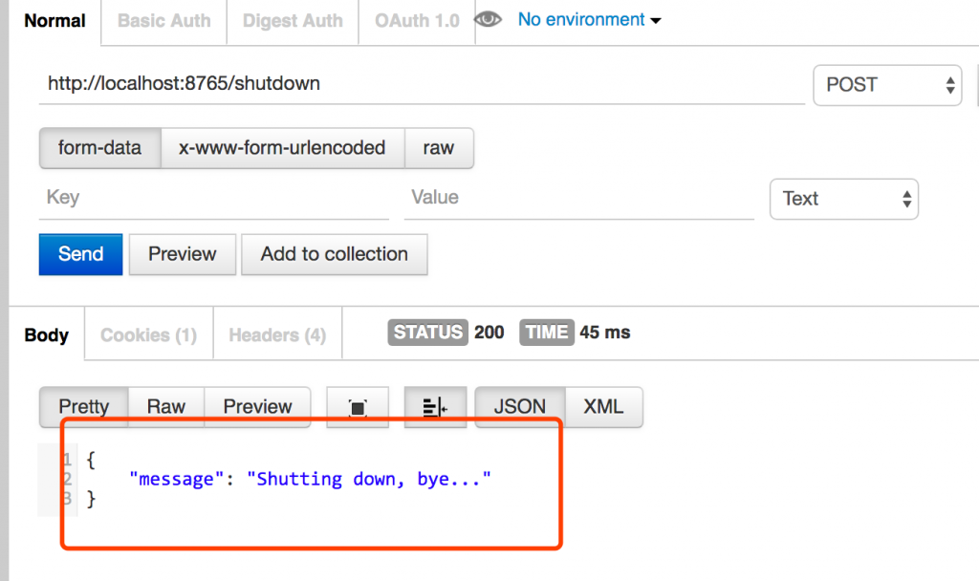
Task: Click the environment preview eye icon
Action: pyautogui.click(x=489, y=20)
